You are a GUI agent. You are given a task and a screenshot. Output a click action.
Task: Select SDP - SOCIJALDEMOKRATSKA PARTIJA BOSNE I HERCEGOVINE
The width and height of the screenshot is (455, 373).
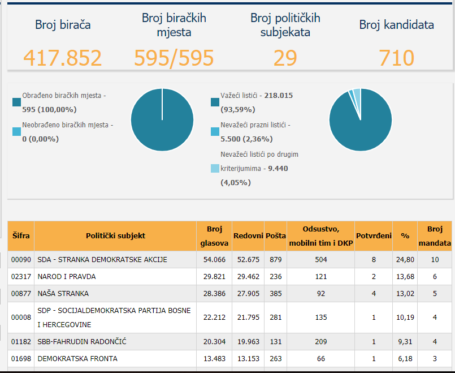coord(114,318)
